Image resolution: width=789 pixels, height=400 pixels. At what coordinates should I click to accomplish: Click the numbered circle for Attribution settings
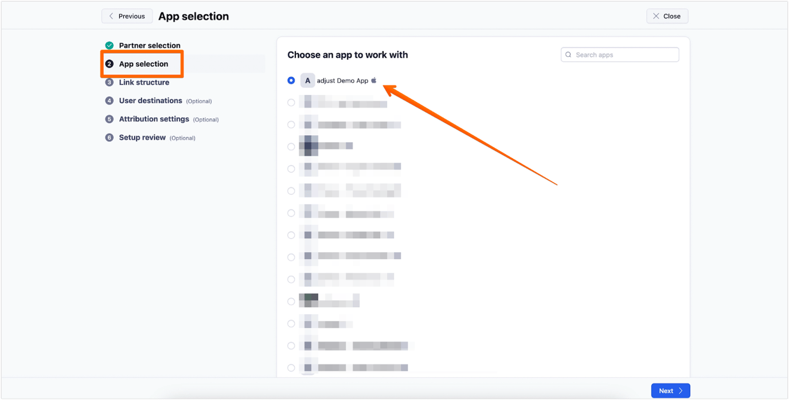(x=109, y=119)
